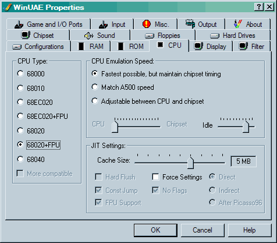Screen dimensions: 277x243
Task: Click the Output tab's disk stack icon
Action: pos(190,24)
